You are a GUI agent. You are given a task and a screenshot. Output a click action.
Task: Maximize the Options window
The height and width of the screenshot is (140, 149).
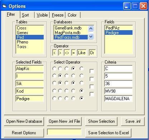click(135, 6)
